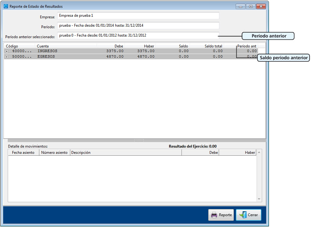Sort by the upper Debe column header
Image resolution: width=316 pixels, height=227 pixels.
[111, 46]
